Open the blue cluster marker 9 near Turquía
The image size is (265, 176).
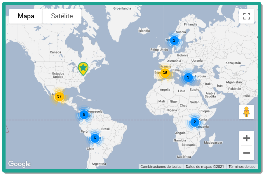[188, 77]
